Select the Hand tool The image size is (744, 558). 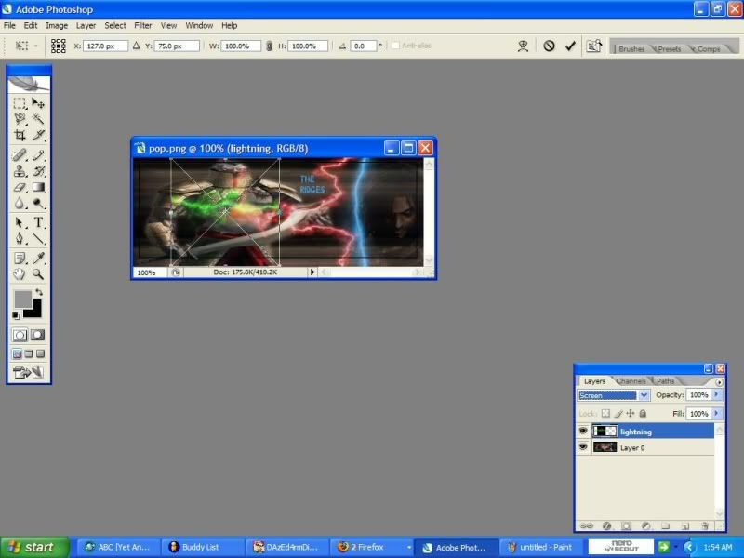coord(20,273)
